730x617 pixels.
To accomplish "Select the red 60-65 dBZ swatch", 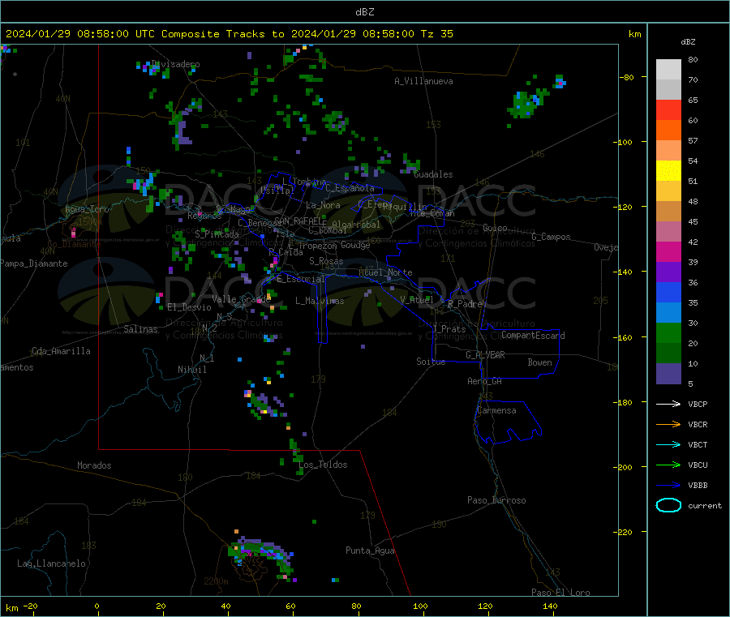I will 668,109.
